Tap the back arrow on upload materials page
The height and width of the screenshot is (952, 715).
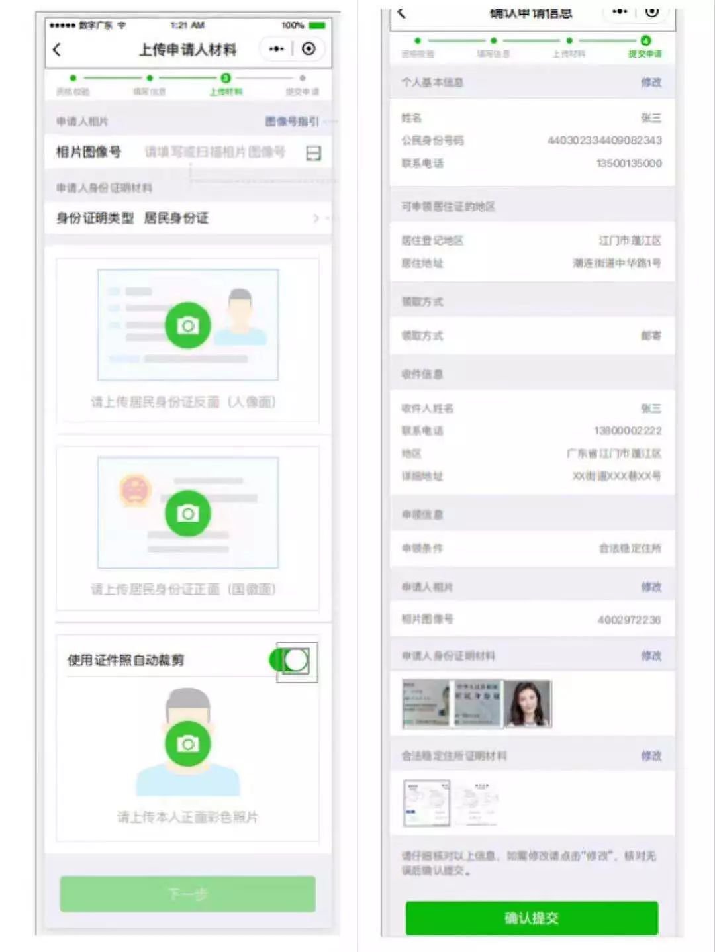[57, 50]
